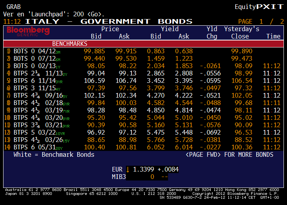Click the EUR down-arrow indicator

(128, 169)
